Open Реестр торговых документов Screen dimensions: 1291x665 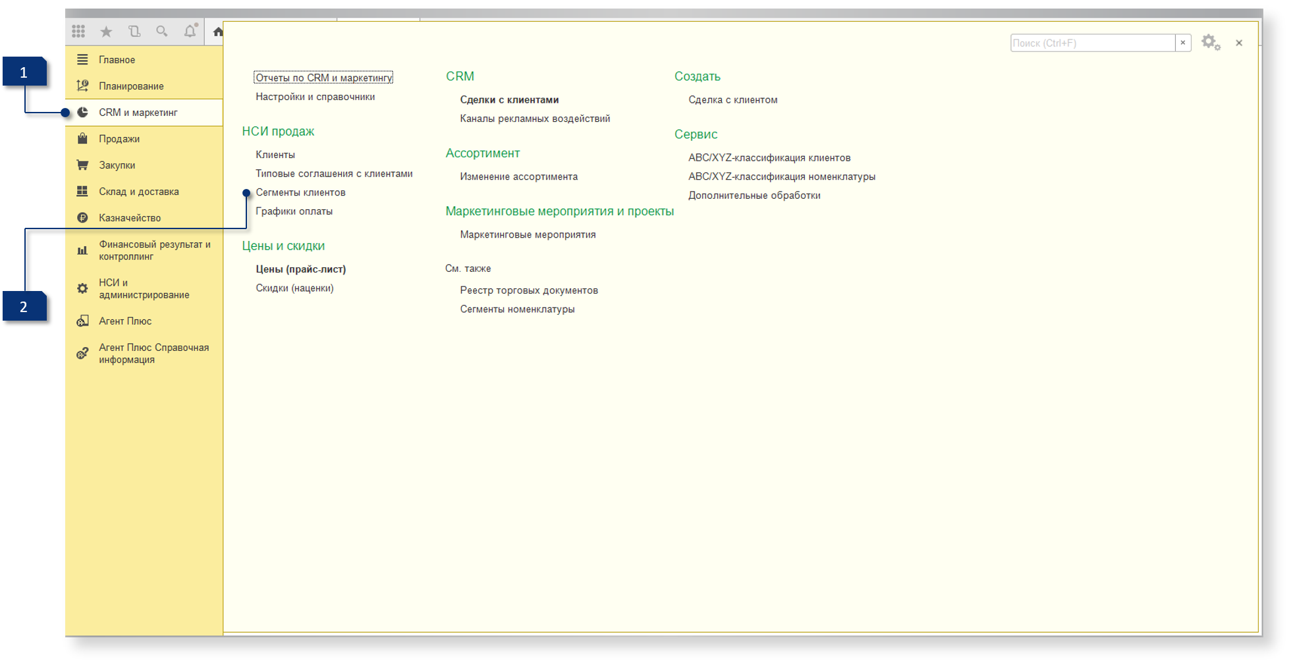coord(529,290)
